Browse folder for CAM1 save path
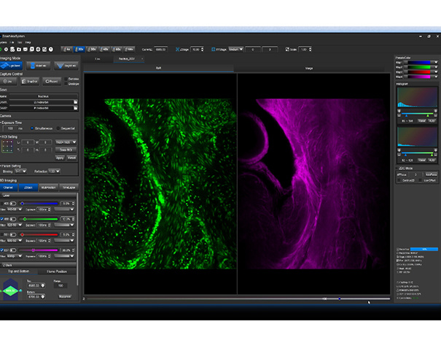The height and width of the screenshot is (343, 441). click(x=76, y=102)
